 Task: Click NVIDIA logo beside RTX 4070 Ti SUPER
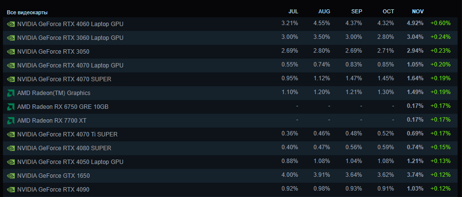[11, 134]
